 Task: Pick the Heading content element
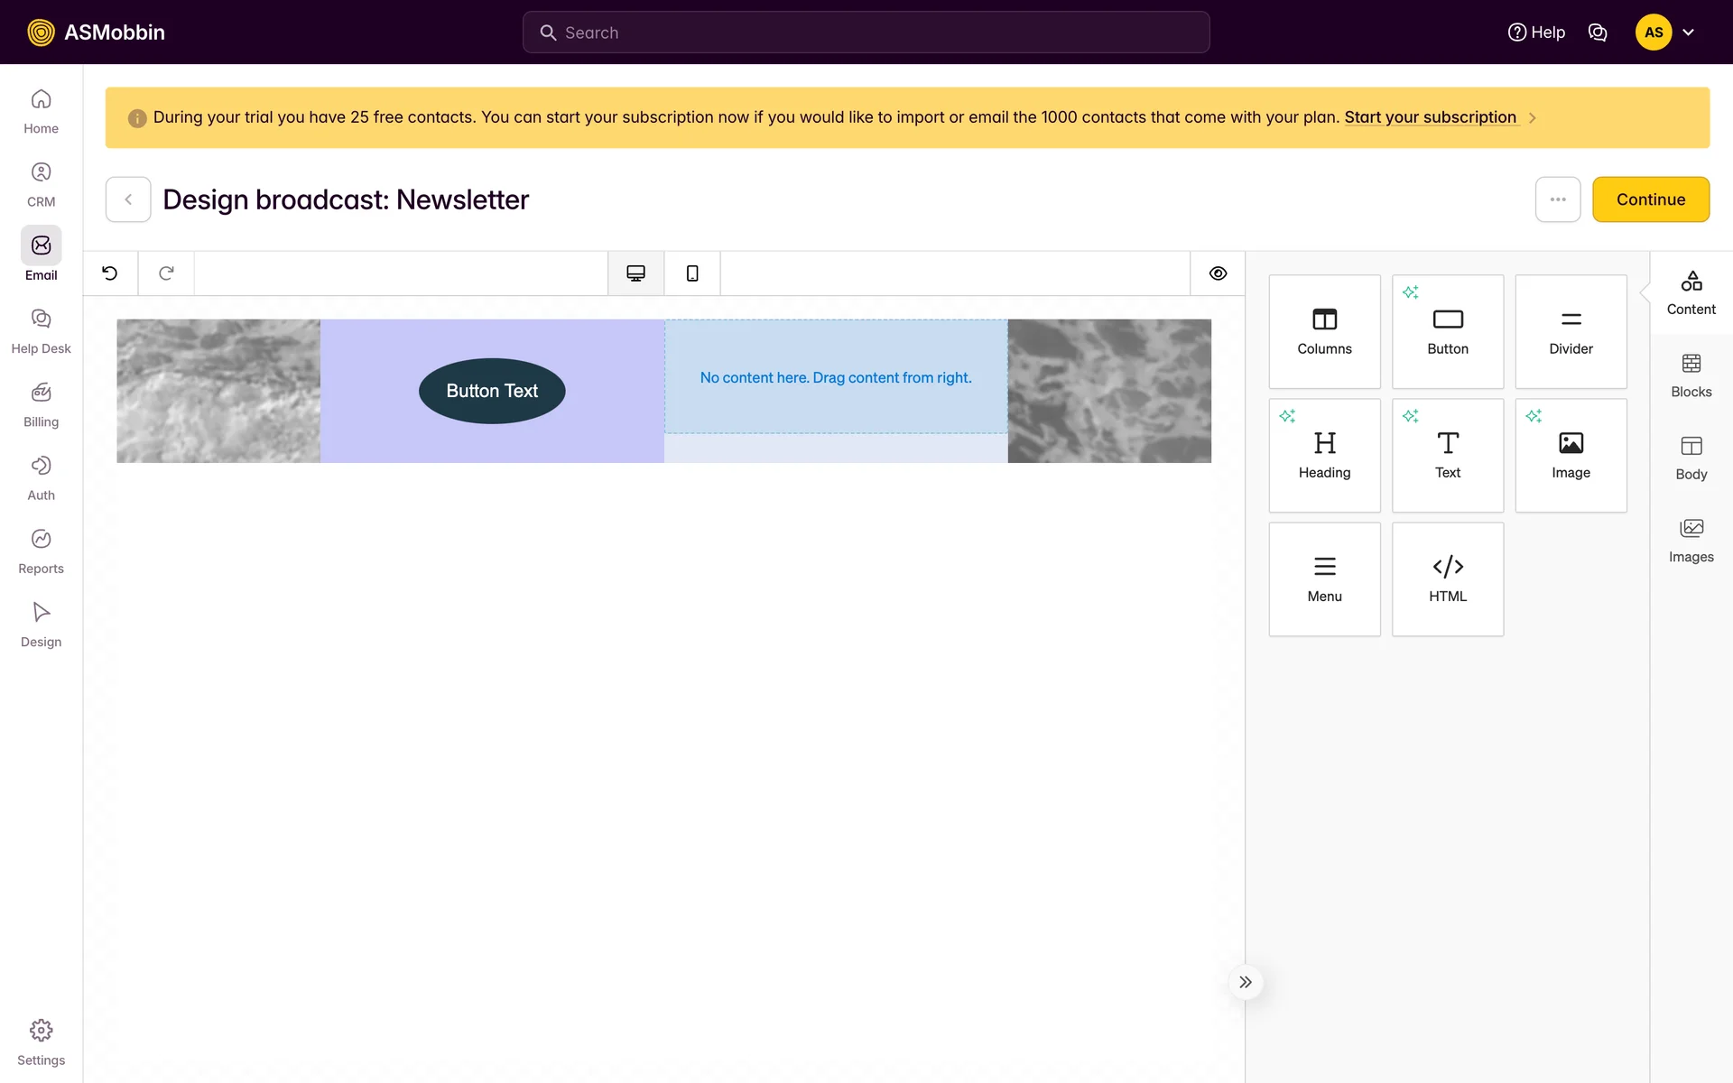[x=1324, y=455]
